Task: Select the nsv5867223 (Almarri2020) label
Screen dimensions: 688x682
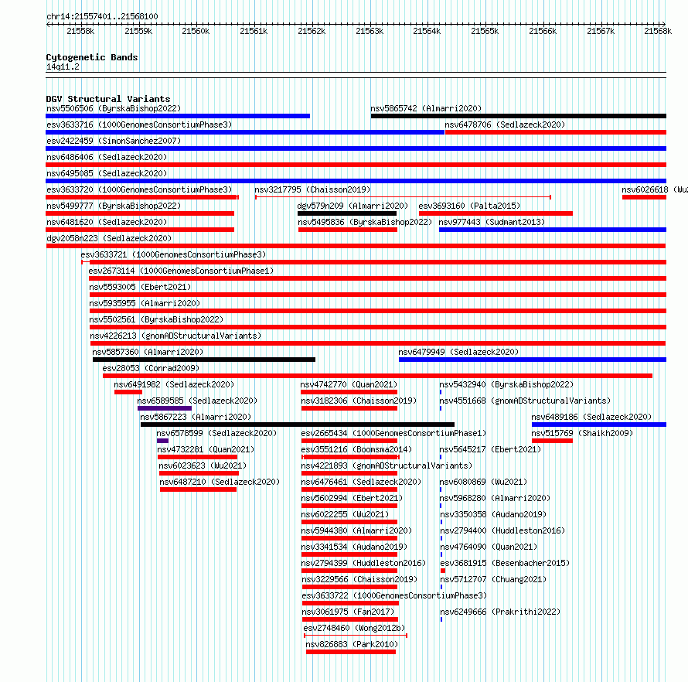Action: tap(196, 417)
